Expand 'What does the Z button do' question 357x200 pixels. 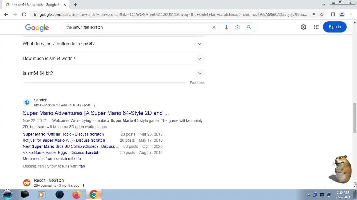pos(114,44)
